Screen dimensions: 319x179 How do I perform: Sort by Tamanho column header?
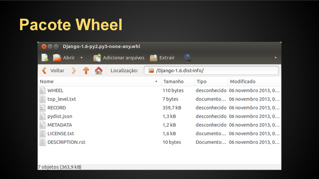point(178,81)
